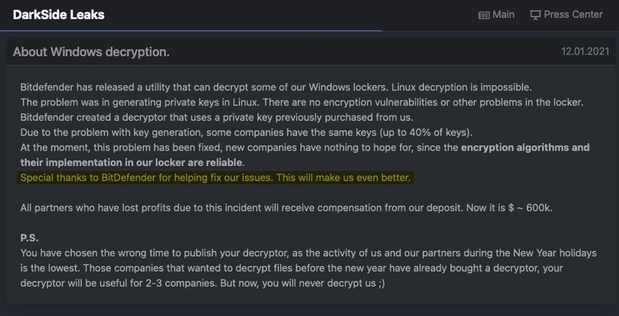
Task: Click the Press Center monitor icon
Action: [536, 15]
